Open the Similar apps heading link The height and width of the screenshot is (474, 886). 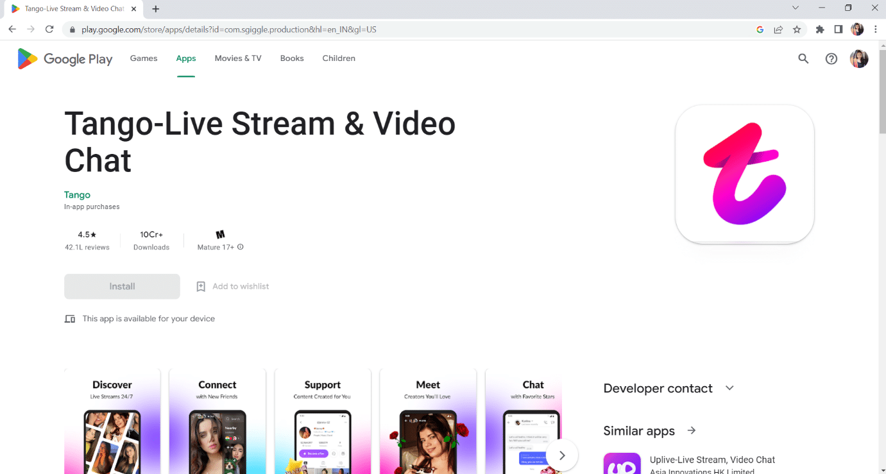(639, 431)
